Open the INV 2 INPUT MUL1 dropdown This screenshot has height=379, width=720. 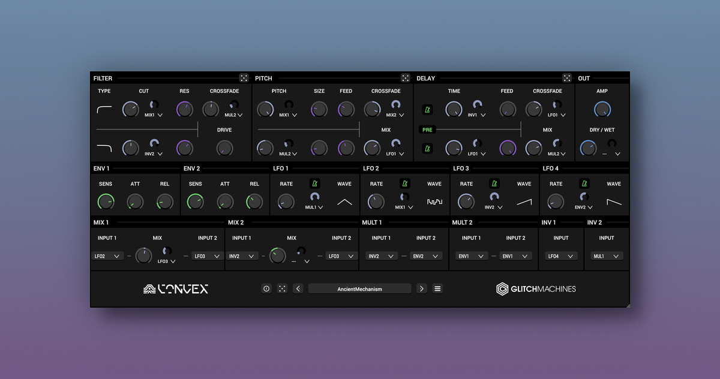607,256
